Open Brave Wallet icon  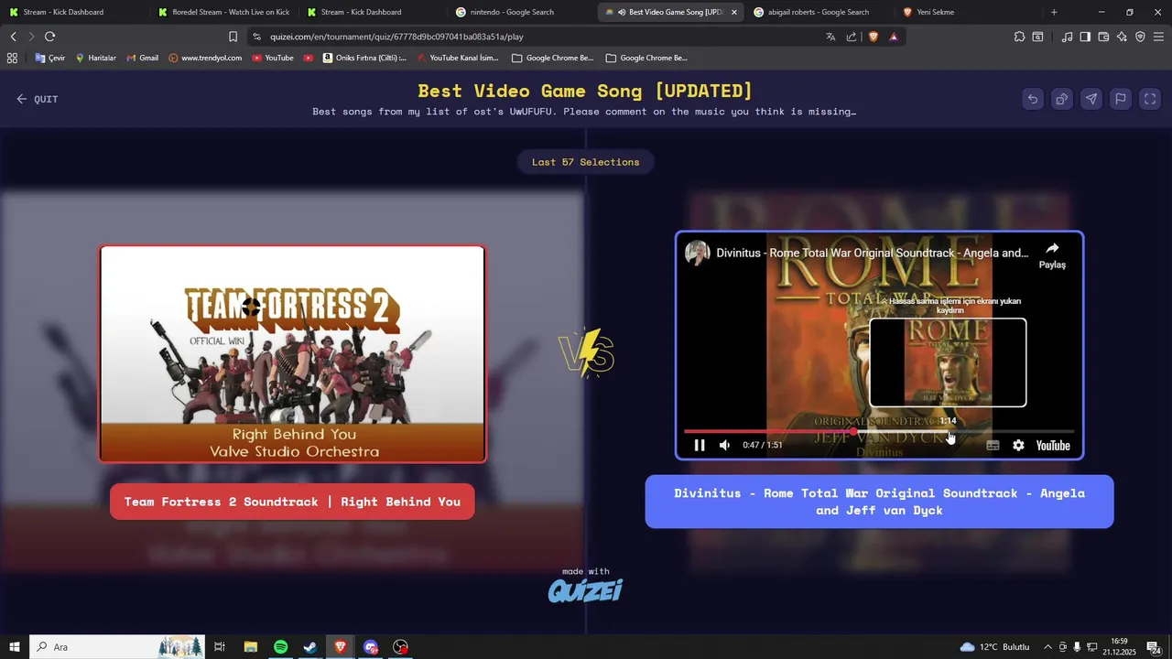[1103, 37]
